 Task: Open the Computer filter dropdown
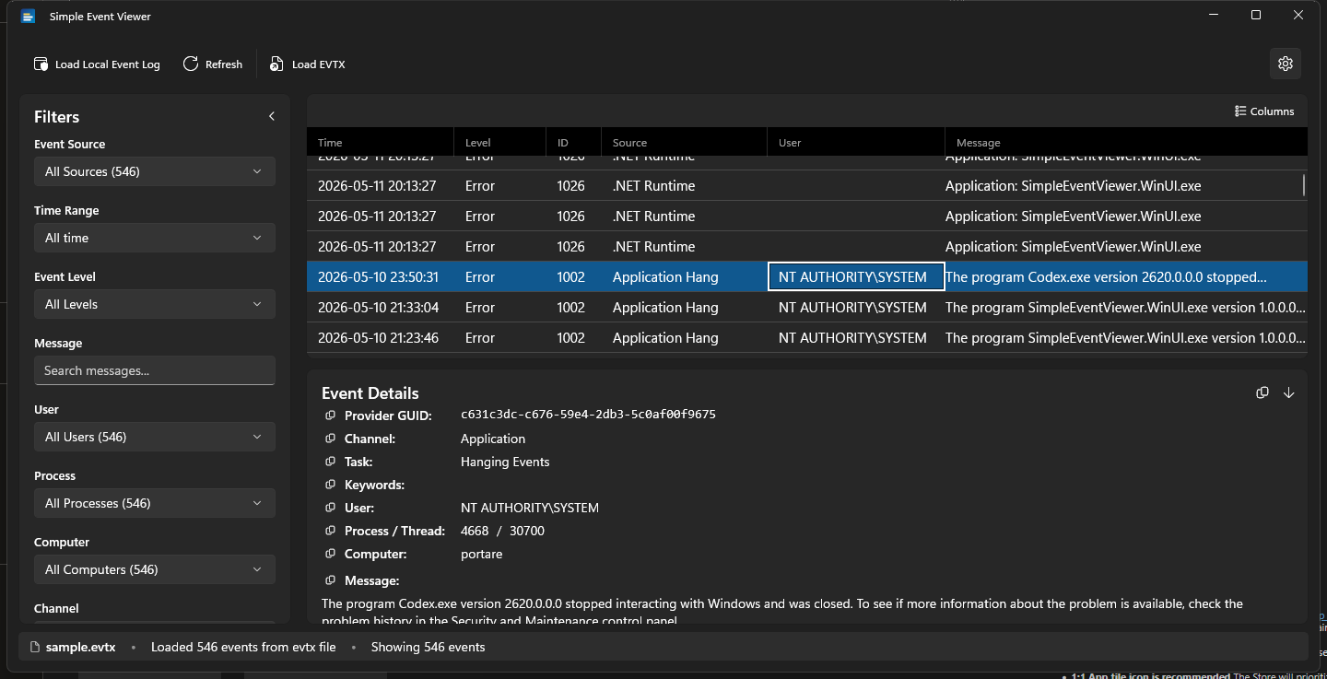tap(155, 569)
